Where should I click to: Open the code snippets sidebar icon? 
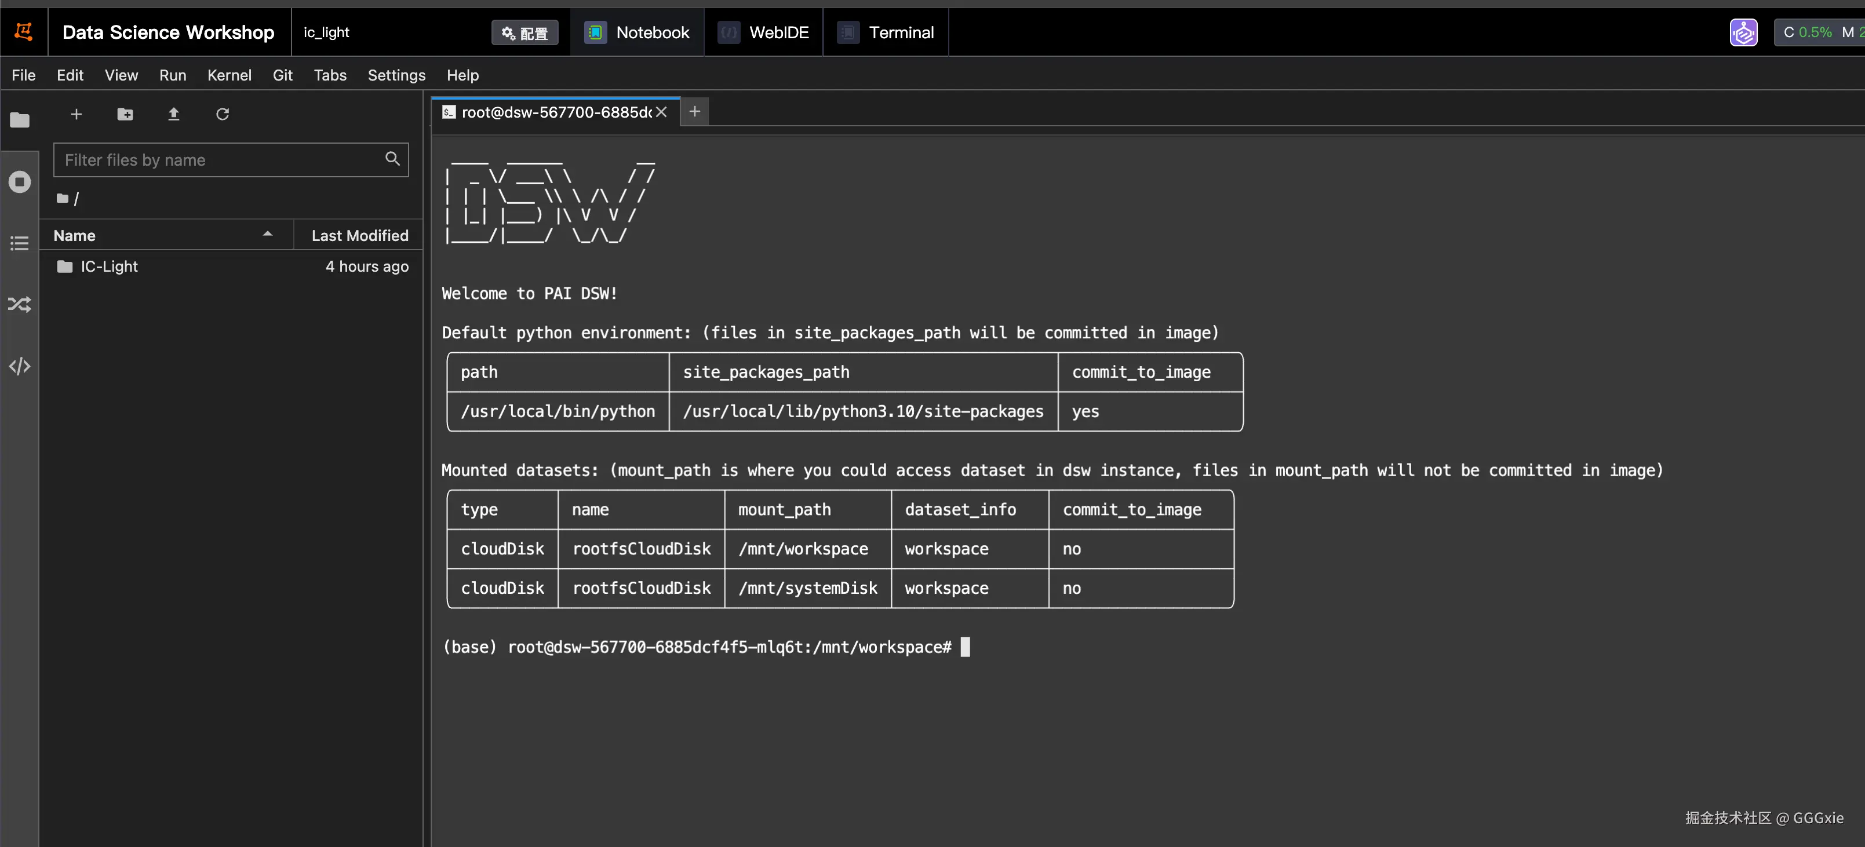[20, 366]
